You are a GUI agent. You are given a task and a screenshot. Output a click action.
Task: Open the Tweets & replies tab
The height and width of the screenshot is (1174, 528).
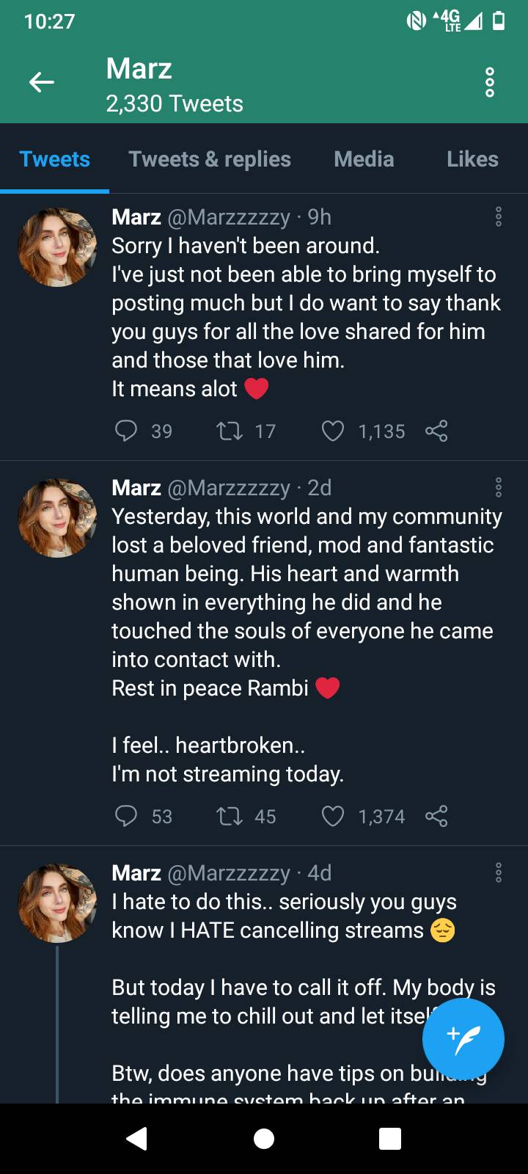[x=210, y=158]
